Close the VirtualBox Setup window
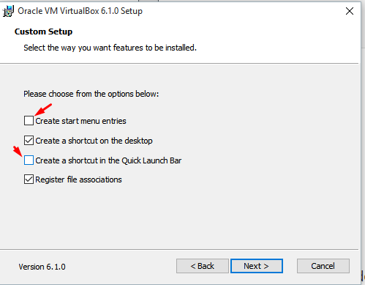365x285 pixels. click(x=350, y=11)
